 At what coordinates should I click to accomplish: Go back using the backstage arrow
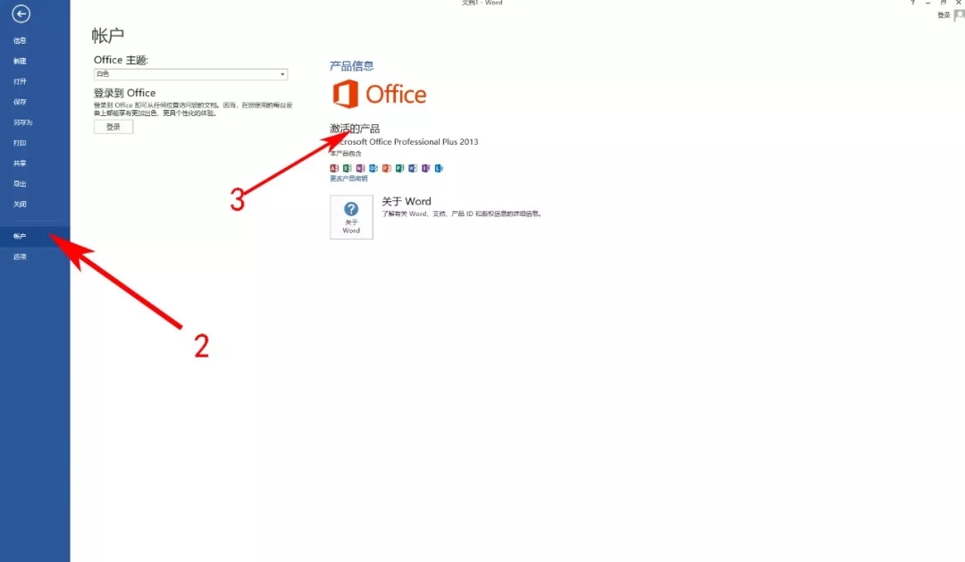[x=21, y=13]
